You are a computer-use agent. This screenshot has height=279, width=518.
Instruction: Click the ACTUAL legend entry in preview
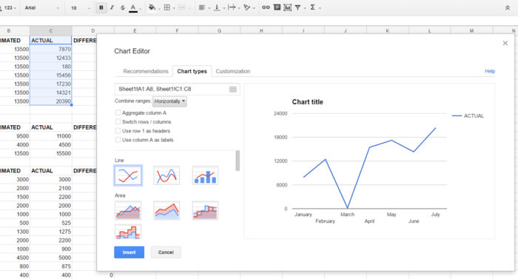468,115
